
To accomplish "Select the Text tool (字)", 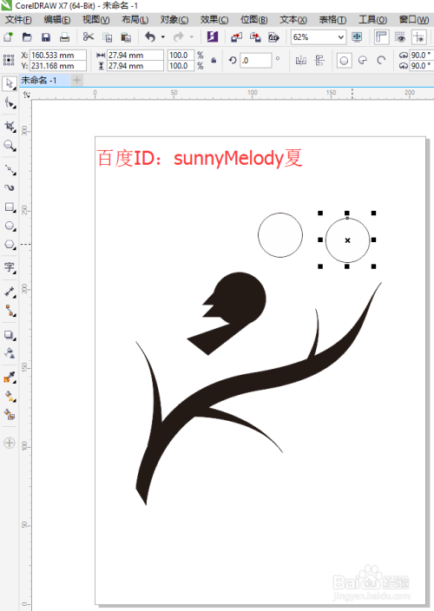I will (x=10, y=267).
